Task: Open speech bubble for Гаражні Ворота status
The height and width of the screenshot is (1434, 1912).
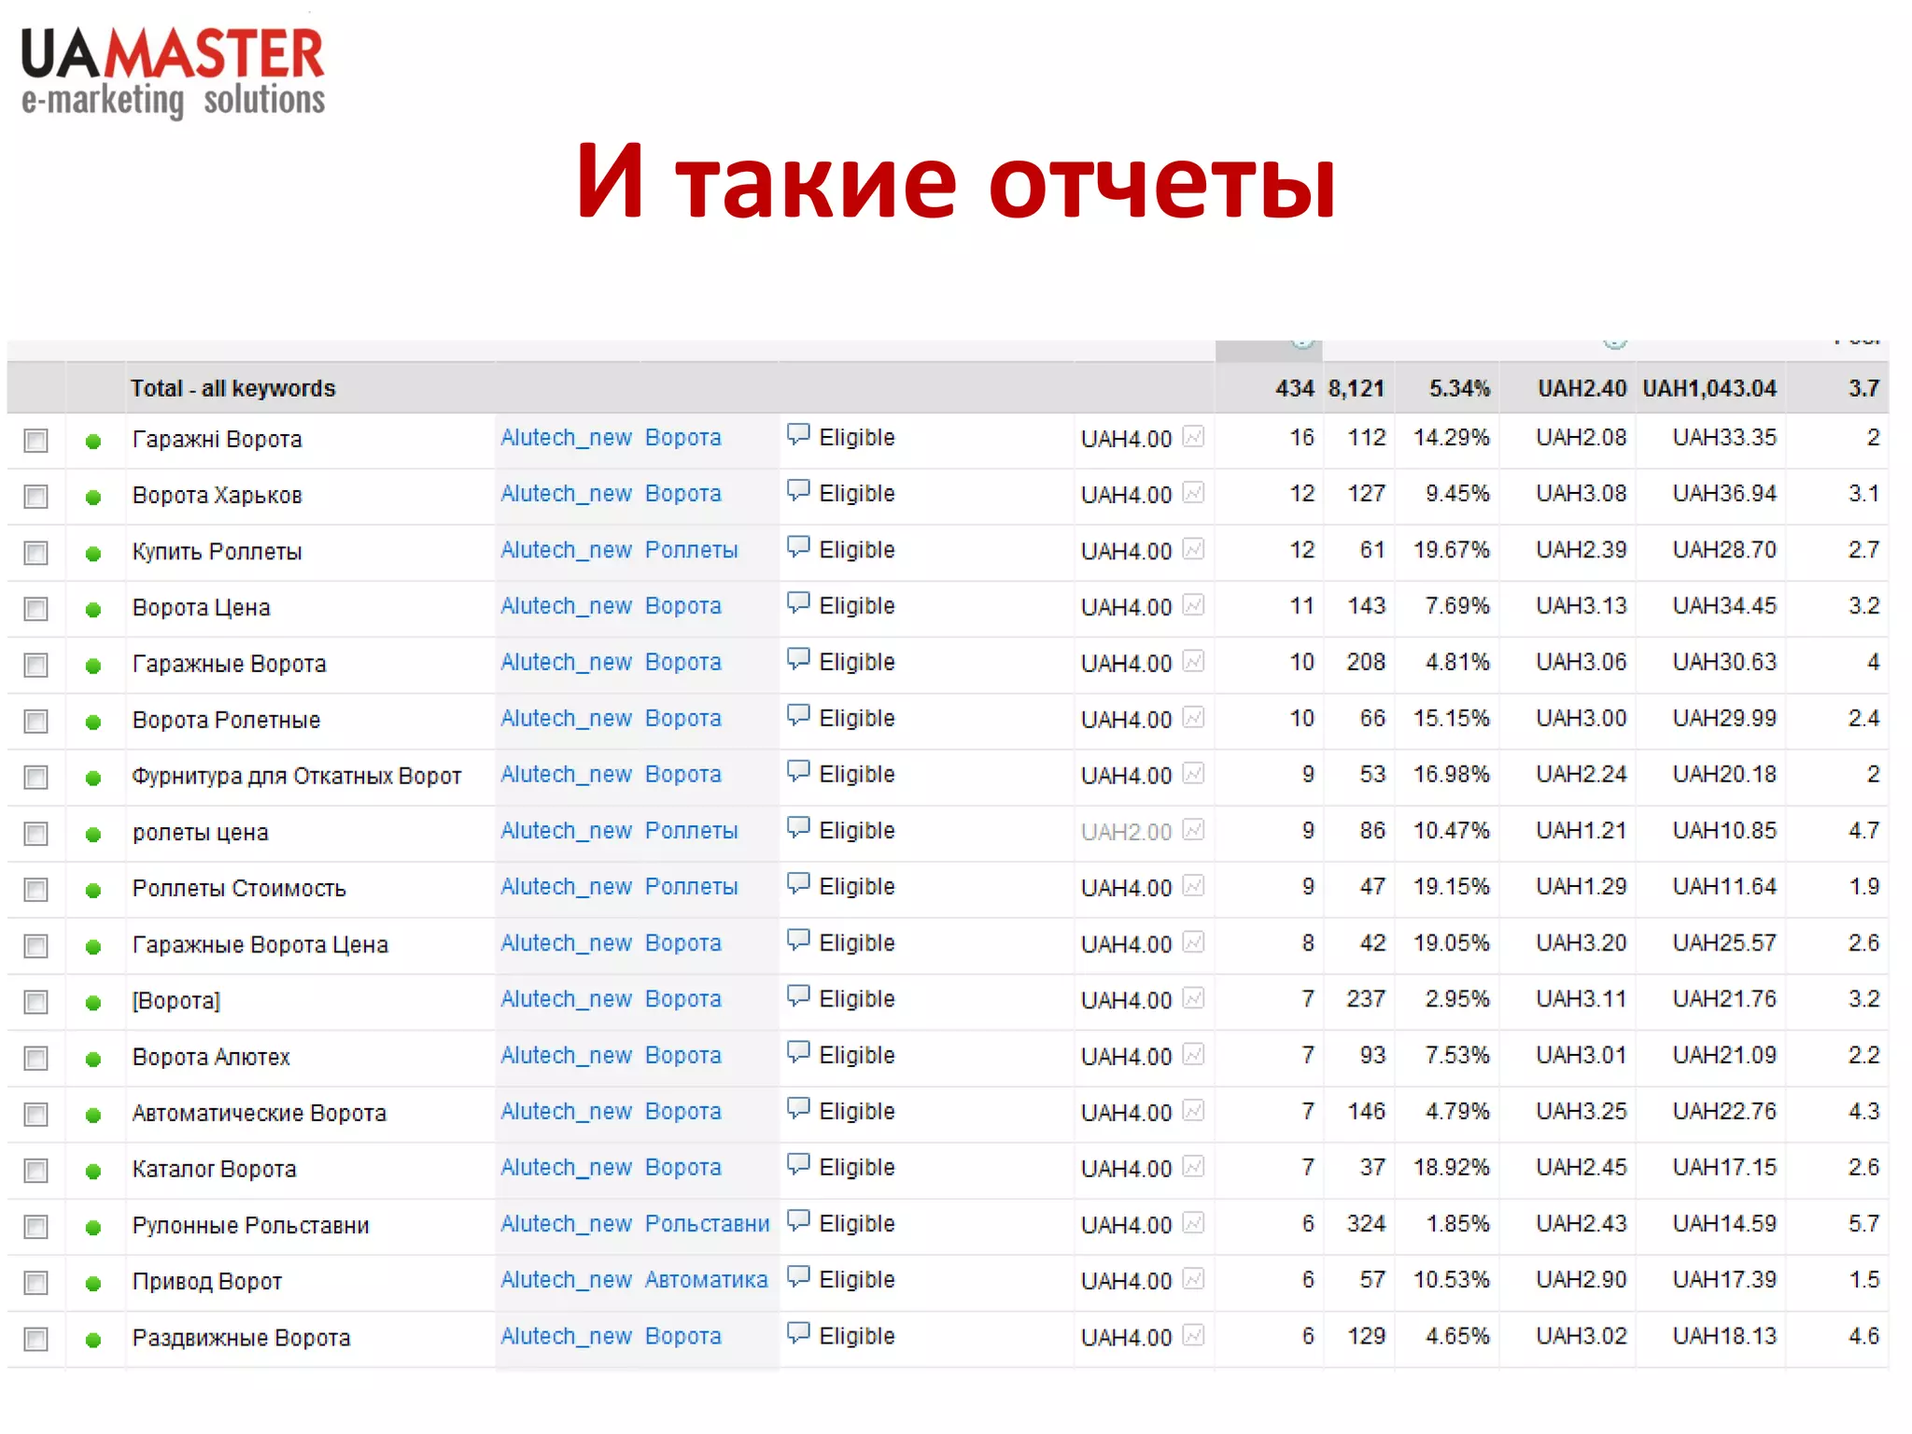Action: (x=798, y=435)
